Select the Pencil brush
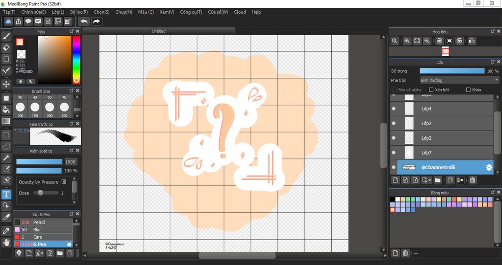 tap(43, 222)
